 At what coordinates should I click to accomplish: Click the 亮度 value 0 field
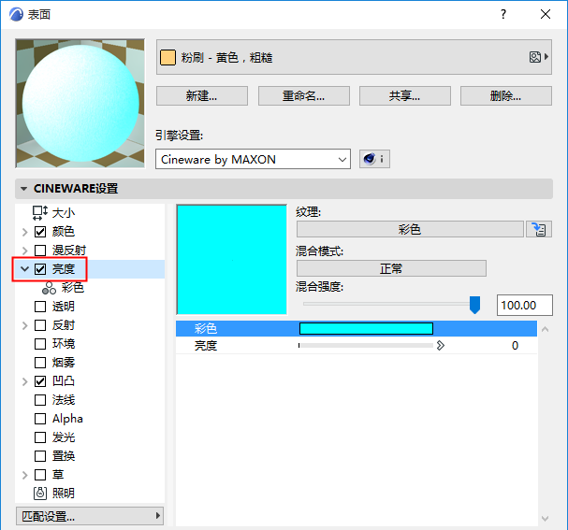point(515,346)
